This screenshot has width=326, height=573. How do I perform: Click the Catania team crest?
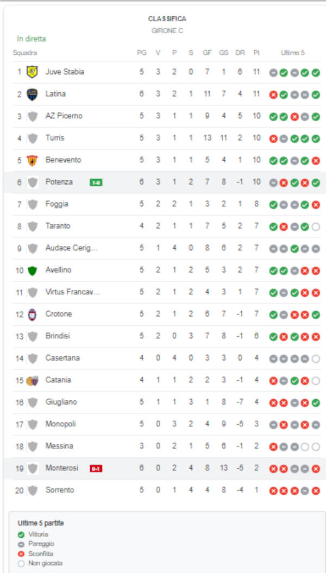[x=32, y=380]
